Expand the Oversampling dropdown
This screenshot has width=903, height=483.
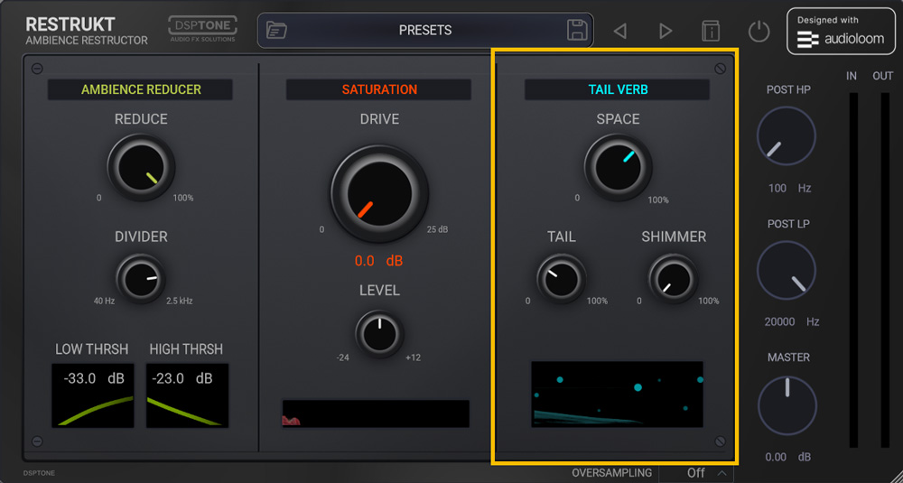pos(721,473)
